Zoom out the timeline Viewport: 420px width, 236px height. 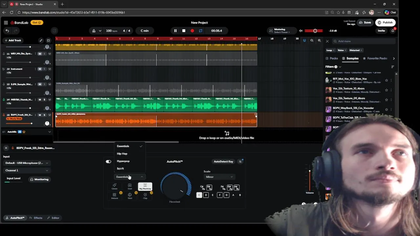[312, 41]
